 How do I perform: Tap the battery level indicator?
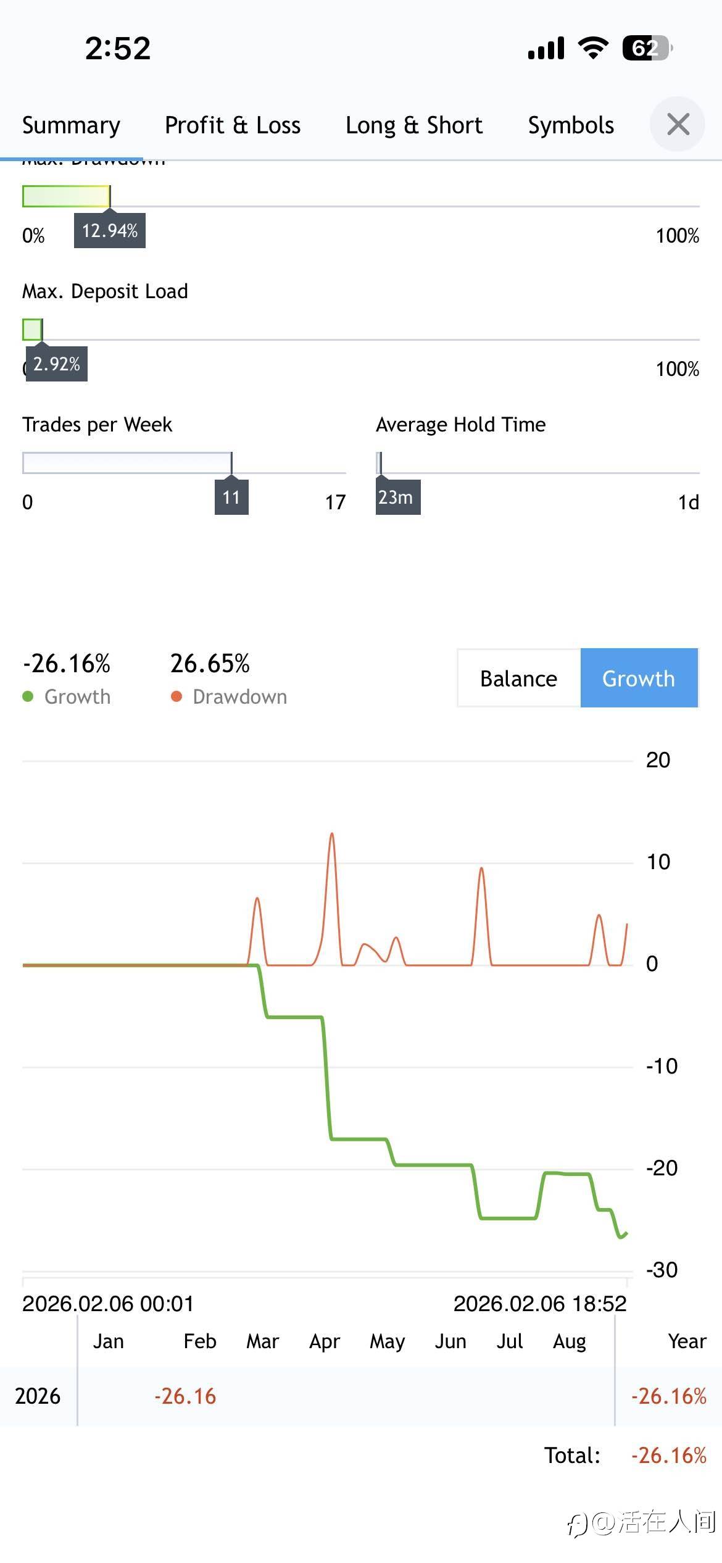(647, 48)
